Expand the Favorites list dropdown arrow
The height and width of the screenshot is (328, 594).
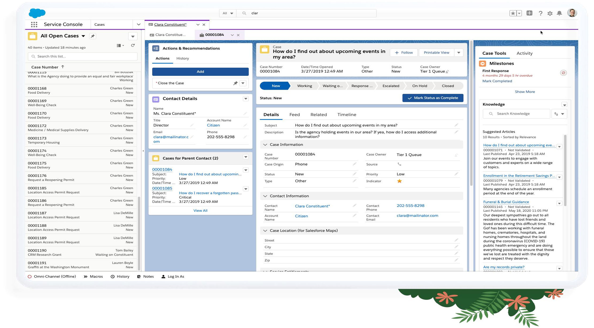[519, 13]
